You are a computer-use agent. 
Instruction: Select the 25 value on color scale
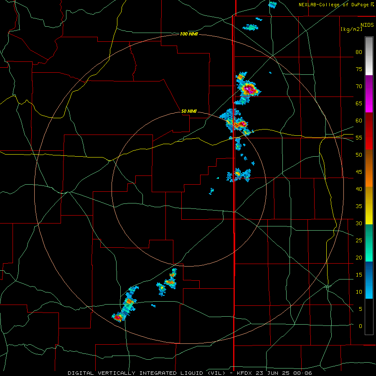click(x=359, y=240)
